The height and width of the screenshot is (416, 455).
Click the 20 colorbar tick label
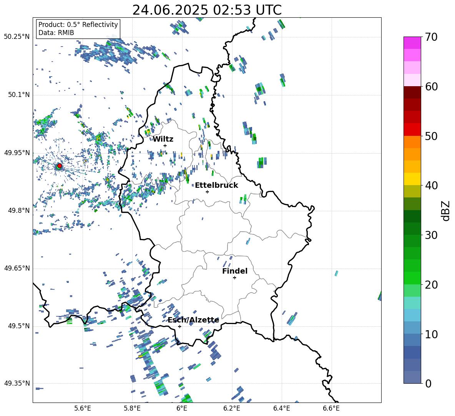click(x=431, y=284)
